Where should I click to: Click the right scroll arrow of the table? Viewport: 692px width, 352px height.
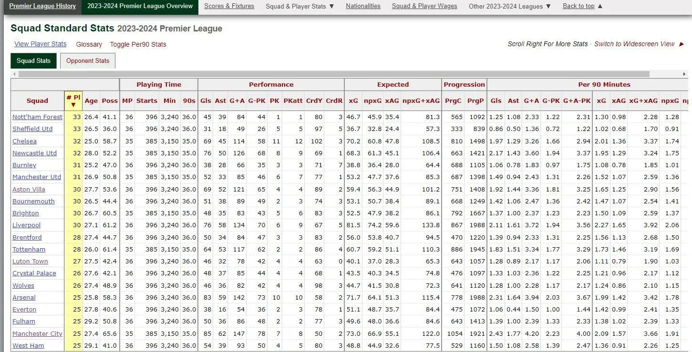685,74
